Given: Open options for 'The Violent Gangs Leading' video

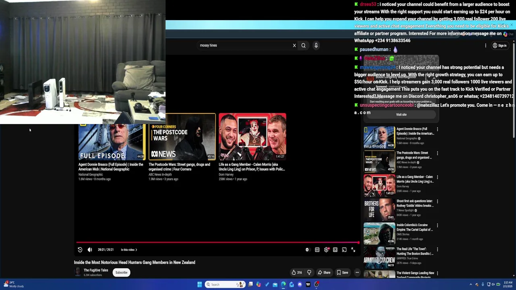Looking at the screenshot, I should pyautogui.click(x=437, y=273).
